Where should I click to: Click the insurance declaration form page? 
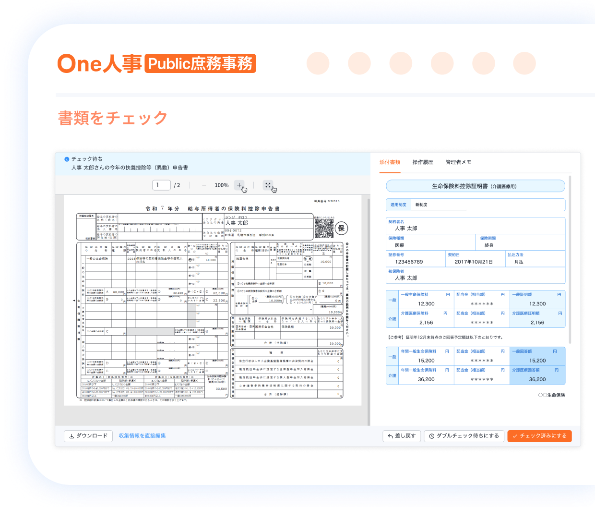pyautogui.click(x=213, y=301)
